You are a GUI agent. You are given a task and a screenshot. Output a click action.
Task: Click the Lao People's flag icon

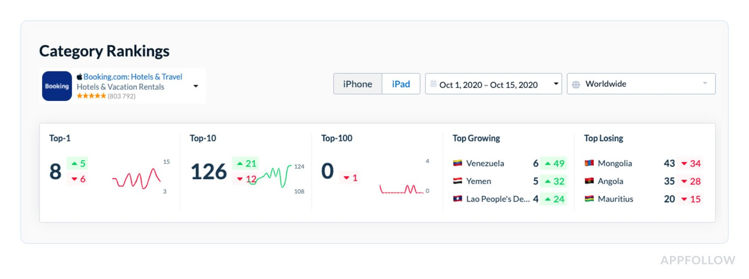pos(457,199)
